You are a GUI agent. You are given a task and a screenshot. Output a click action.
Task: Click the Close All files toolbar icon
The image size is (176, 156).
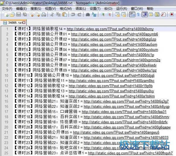(38, 15)
